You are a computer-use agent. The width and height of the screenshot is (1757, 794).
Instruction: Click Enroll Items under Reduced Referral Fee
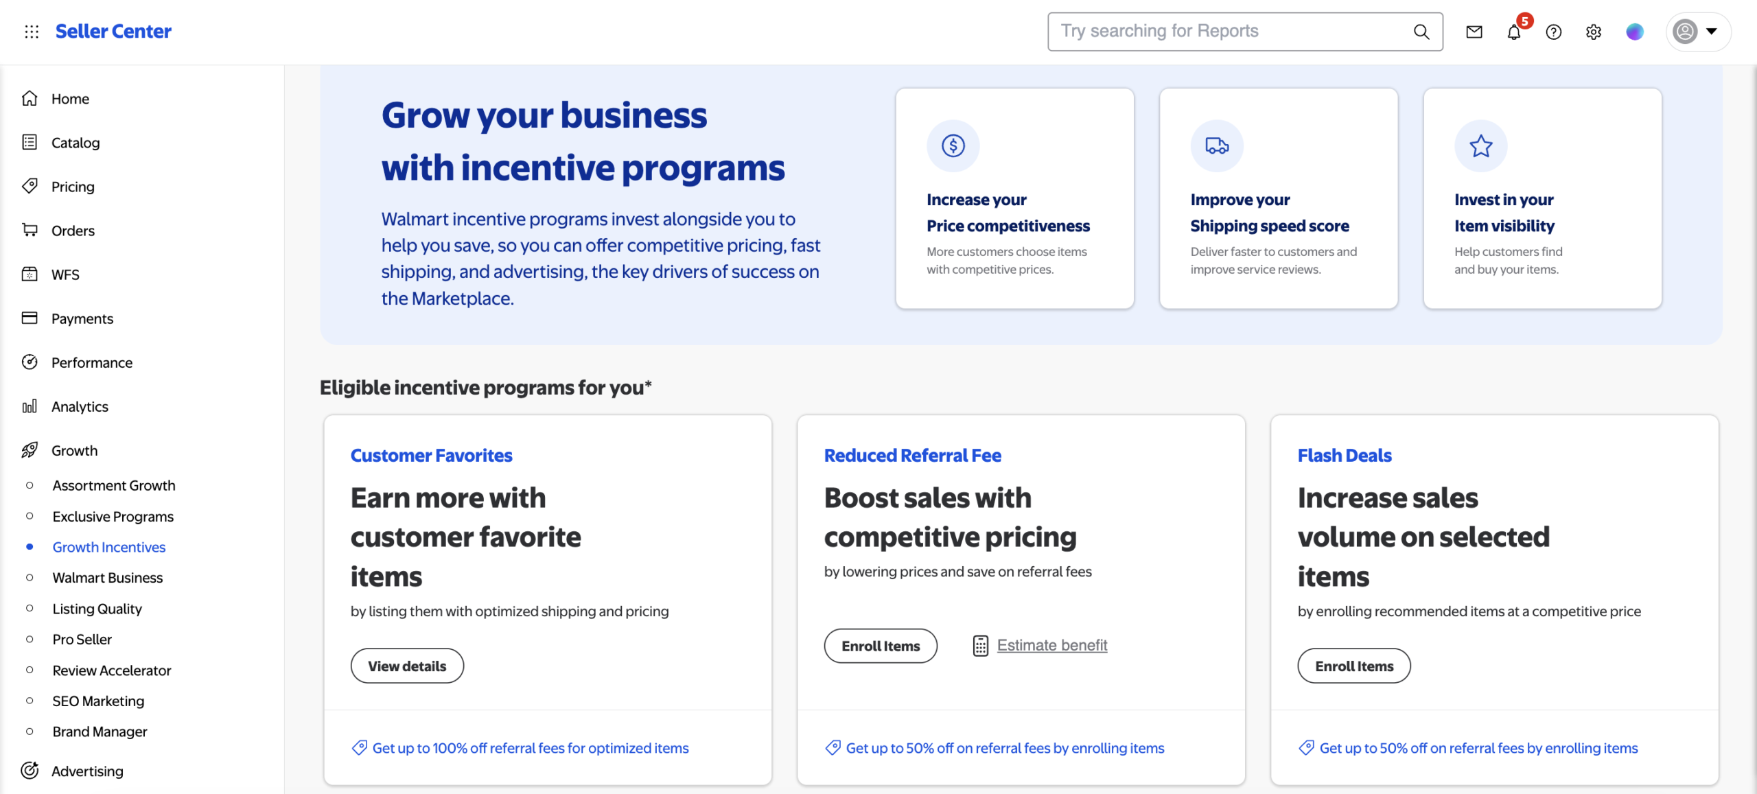click(x=881, y=646)
